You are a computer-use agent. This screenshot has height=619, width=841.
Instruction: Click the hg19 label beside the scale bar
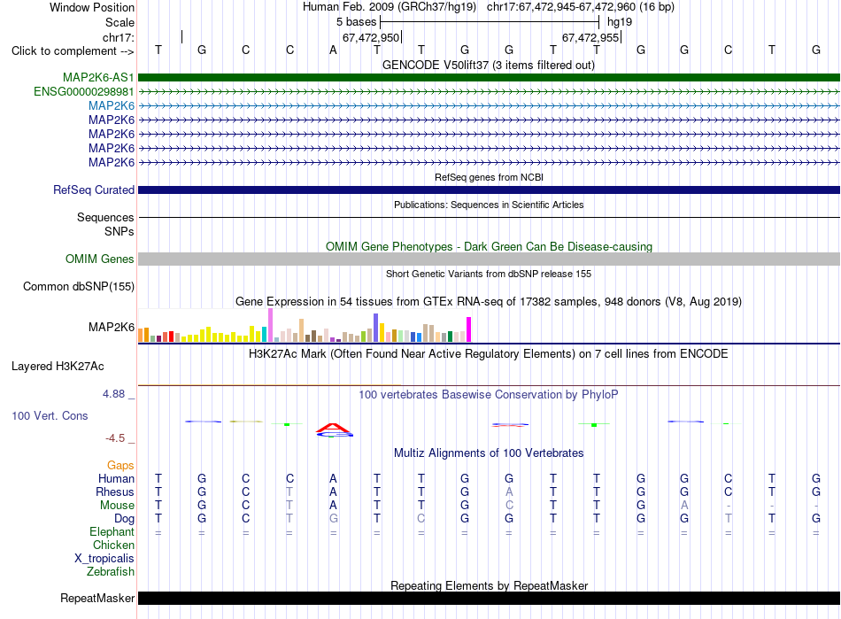point(620,22)
